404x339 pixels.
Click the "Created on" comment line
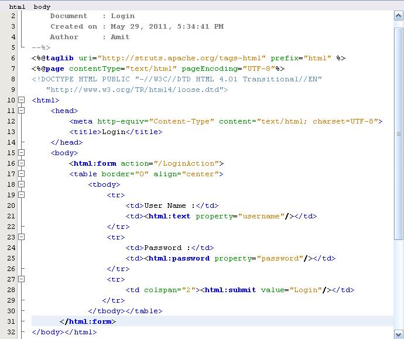pyautogui.click(x=137, y=26)
